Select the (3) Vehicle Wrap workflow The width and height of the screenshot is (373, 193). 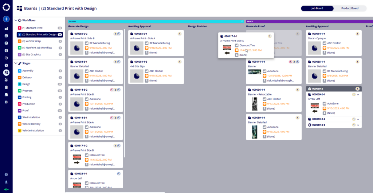32,41
